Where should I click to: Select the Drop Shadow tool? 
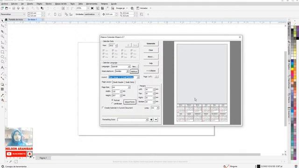point(2,84)
